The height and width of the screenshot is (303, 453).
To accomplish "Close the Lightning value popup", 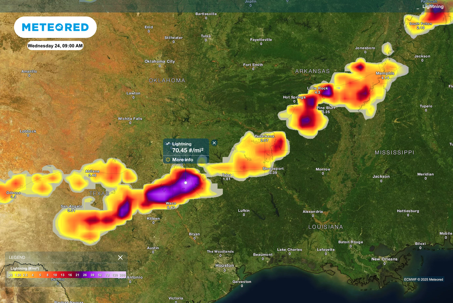I will pyautogui.click(x=214, y=142).
